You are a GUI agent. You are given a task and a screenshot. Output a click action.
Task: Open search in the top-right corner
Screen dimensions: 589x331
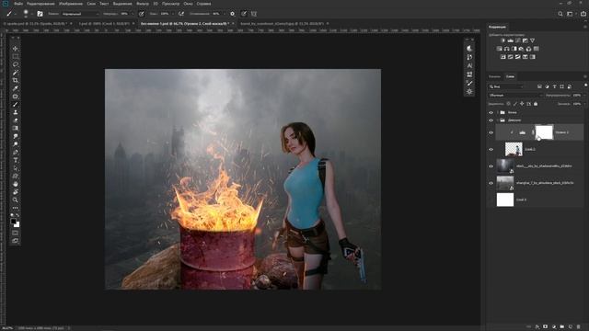click(x=560, y=14)
